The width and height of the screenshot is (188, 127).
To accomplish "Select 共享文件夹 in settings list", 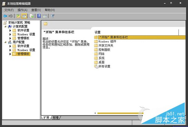I will coord(106,45).
